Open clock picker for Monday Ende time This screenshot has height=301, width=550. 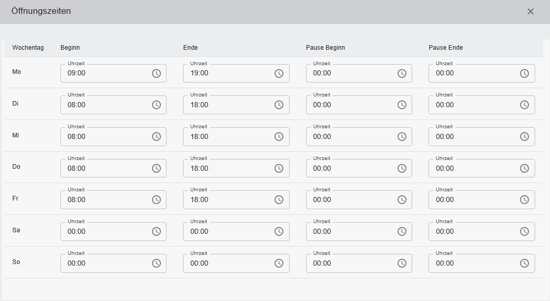pos(279,73)
